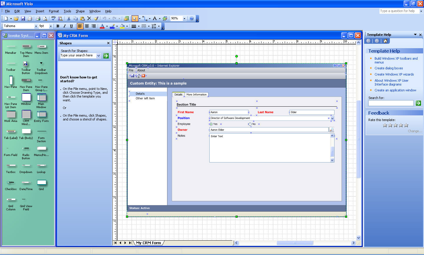424x255 pixels.
Task: Select the Entity Form stencil shape
Action: 41,116
